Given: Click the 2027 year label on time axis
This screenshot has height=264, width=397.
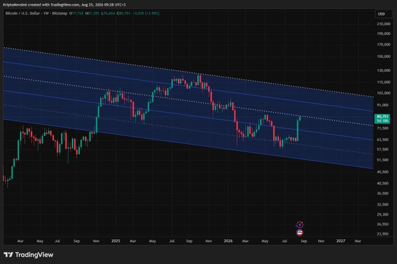Looking at the screenshot, I should tap(340, 241).
